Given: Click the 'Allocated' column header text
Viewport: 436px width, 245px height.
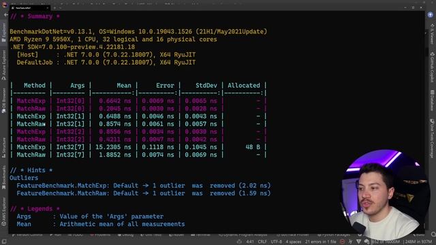Looking at the screenshot, I should (x=244, y=86).
